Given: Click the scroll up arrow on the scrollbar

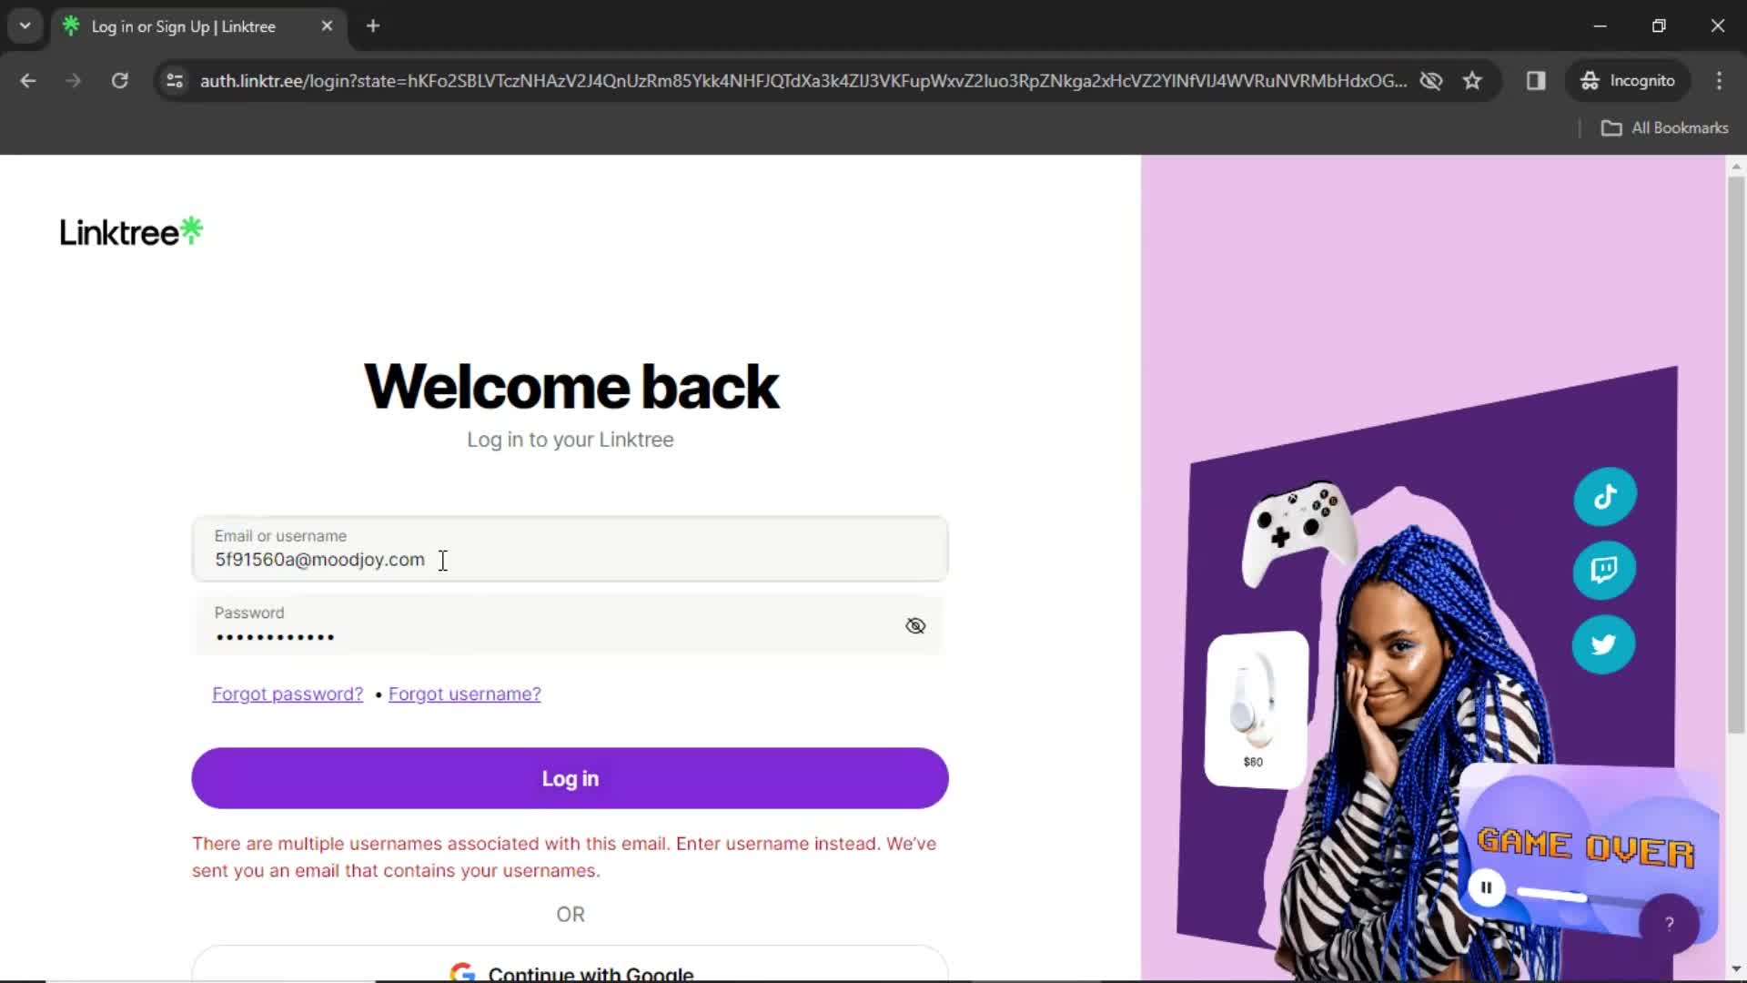Looking at the screenshot, I should click(x=1736, y=166).
